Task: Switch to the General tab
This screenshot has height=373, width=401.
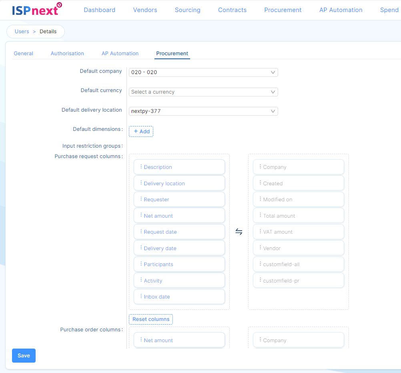Action: 24,53
